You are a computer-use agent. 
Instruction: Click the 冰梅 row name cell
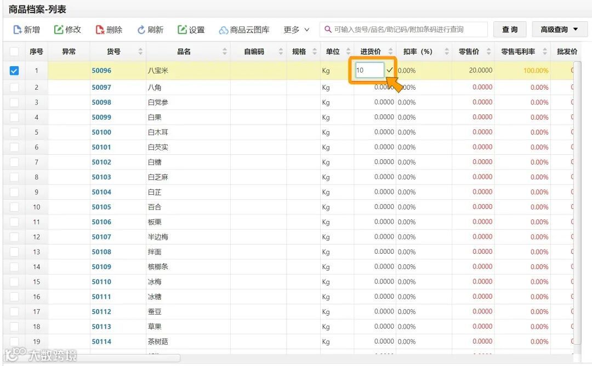click(188, 282)
